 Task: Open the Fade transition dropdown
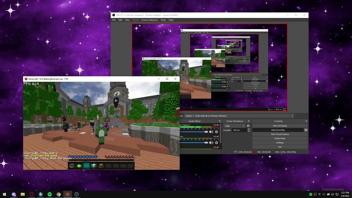pos(234,126)
